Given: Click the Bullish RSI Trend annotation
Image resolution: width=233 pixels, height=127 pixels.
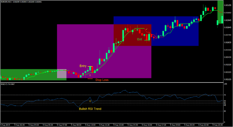Looking at the screenshot, I should coord(90,109).
